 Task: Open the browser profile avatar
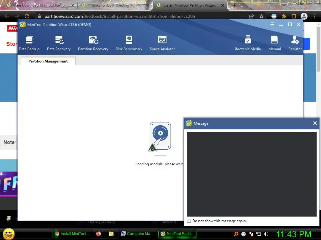[x=304, y=16]
